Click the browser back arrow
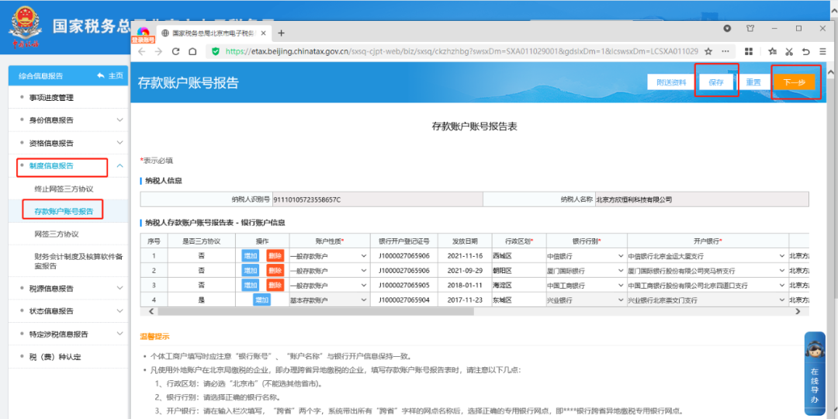 coord(141,51)
